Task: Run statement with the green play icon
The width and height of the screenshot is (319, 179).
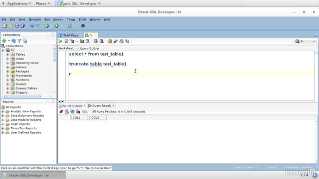Action: pos(60,41)
